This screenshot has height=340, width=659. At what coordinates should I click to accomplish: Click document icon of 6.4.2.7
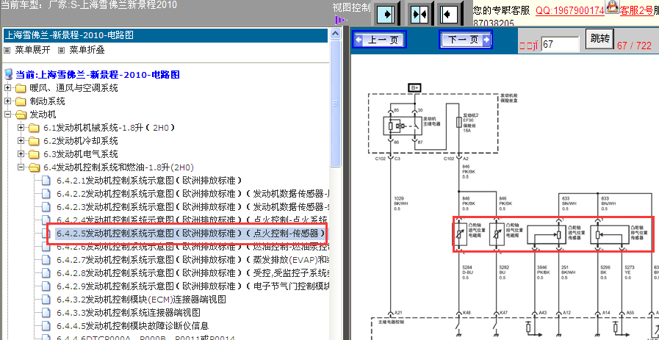point(45,260)
